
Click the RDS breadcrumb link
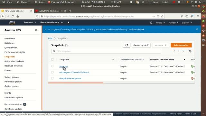[50, 38]
